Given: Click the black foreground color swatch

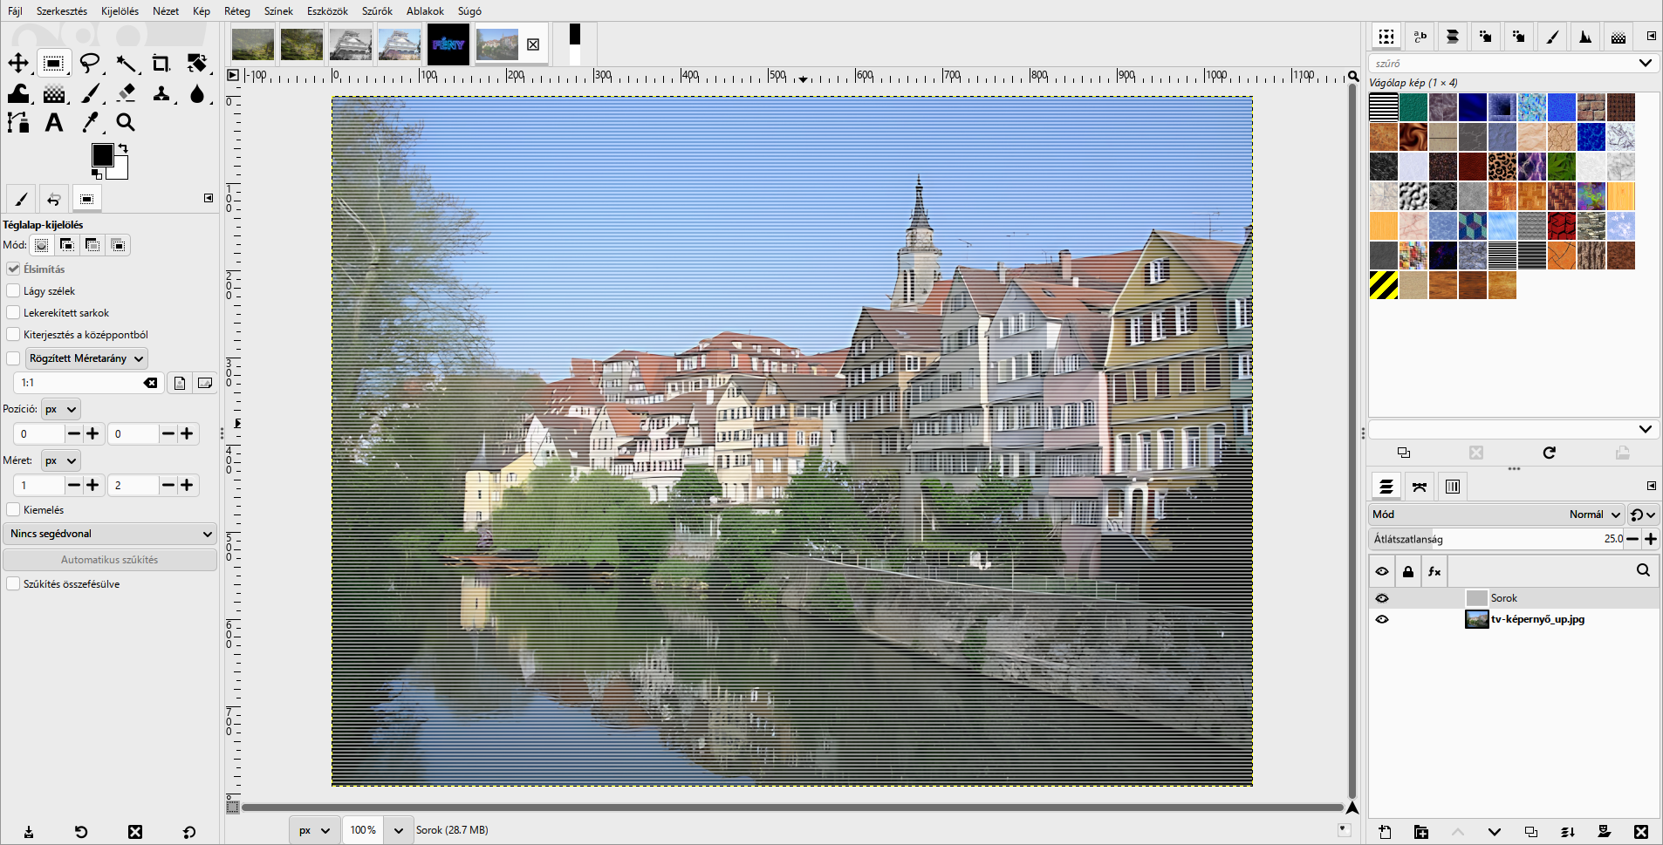Looking at the screenshot, I should click(x=102, y=154).
